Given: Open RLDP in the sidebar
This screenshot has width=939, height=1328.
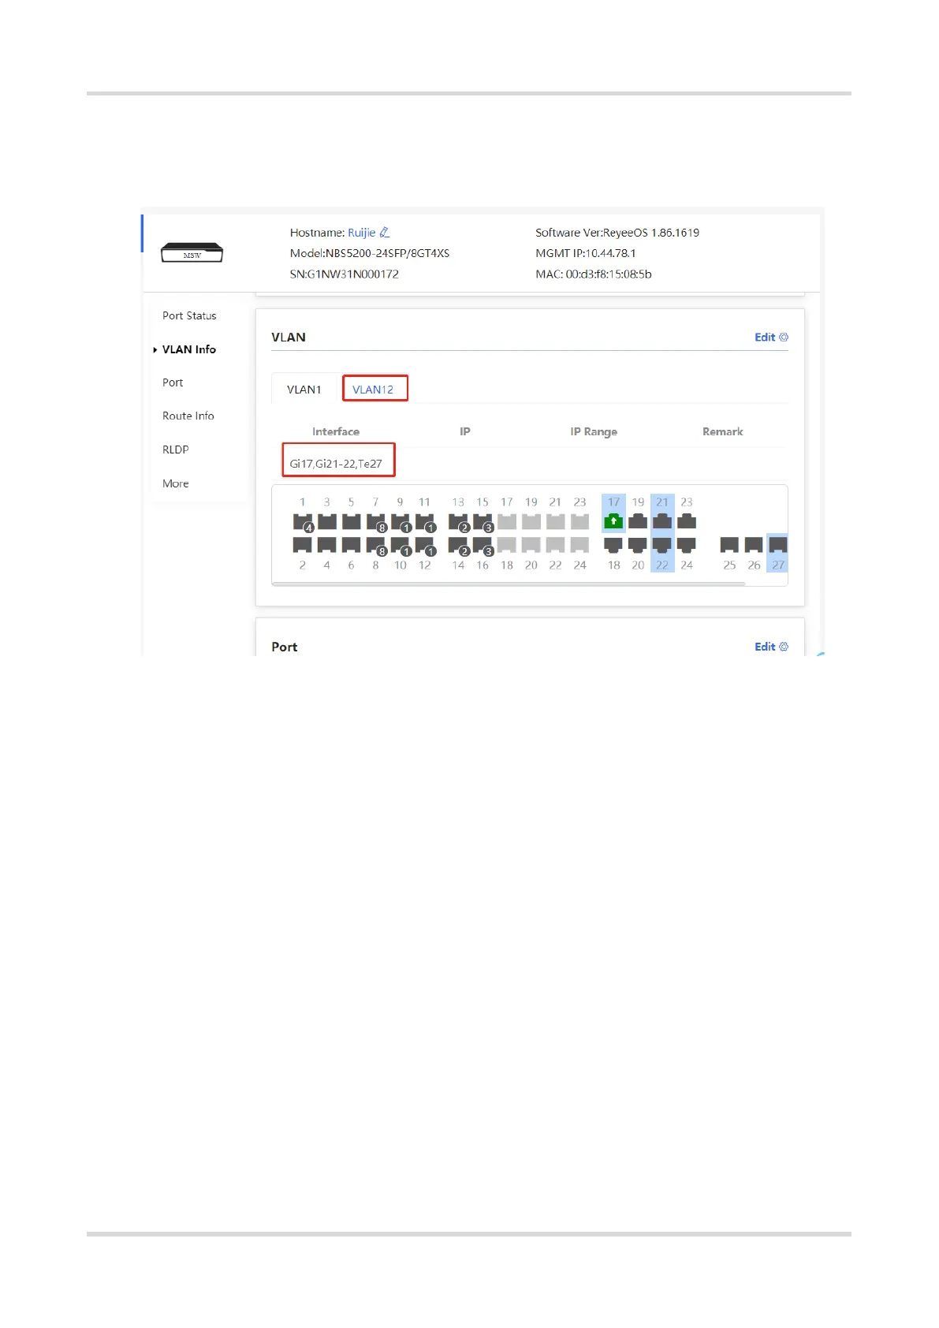Looking at the screenshot, I should [176, 450].
